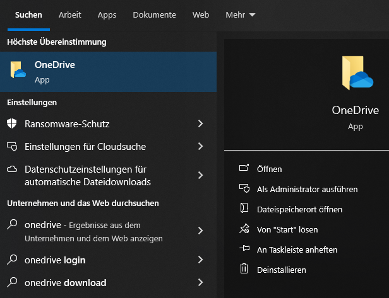This screenshot has height=298, width=389.
Task: Click magnifier icon beside onedrive web results
Action: (12, 224)
